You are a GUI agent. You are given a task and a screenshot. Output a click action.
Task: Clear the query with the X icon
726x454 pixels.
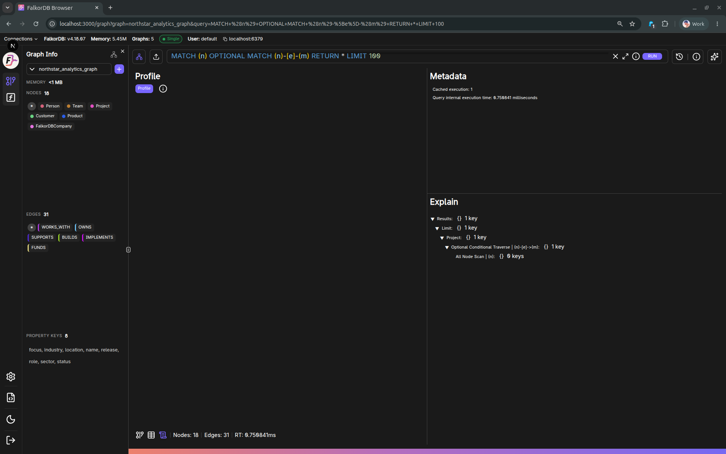pos(615,56)
